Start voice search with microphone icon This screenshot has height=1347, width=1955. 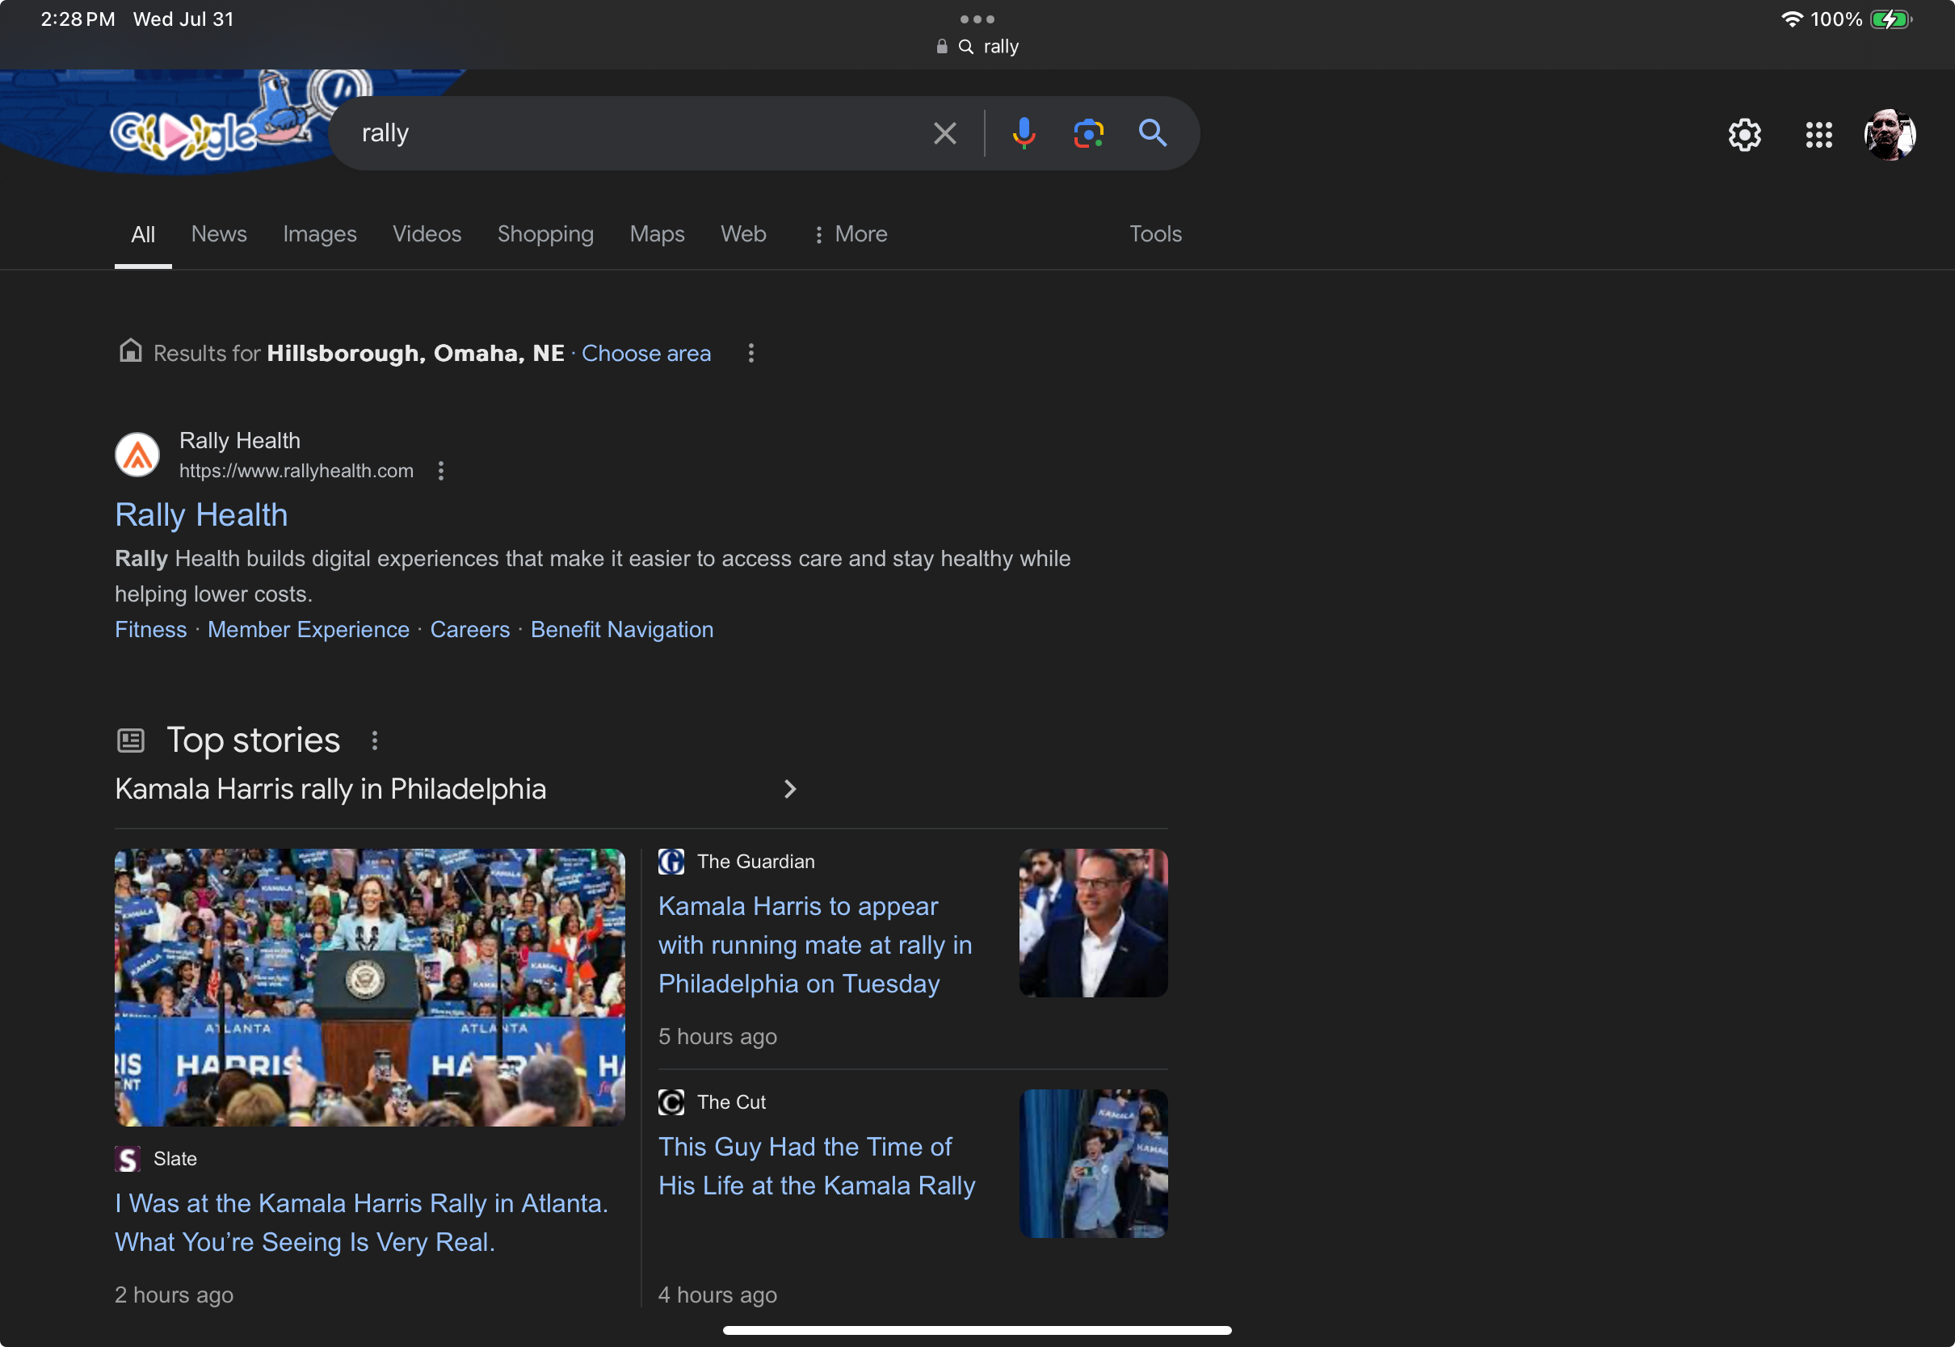1024,133
